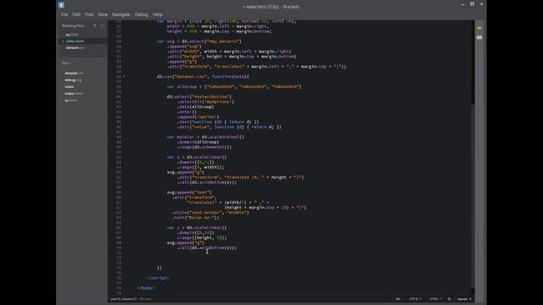The height and width of the screenshot is (305, 543).
Task: Click the closing body tag line
Action: (146, 288)
